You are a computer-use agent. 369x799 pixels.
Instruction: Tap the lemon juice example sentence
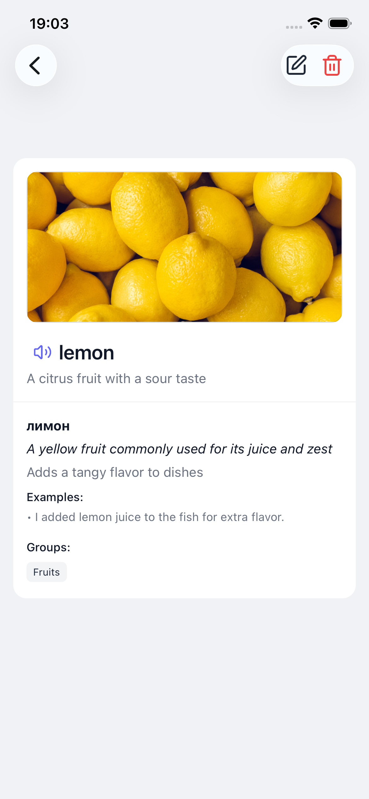tap(160, 517)
